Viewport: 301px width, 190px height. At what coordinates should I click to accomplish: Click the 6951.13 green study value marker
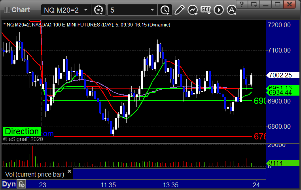click(282, 87)
